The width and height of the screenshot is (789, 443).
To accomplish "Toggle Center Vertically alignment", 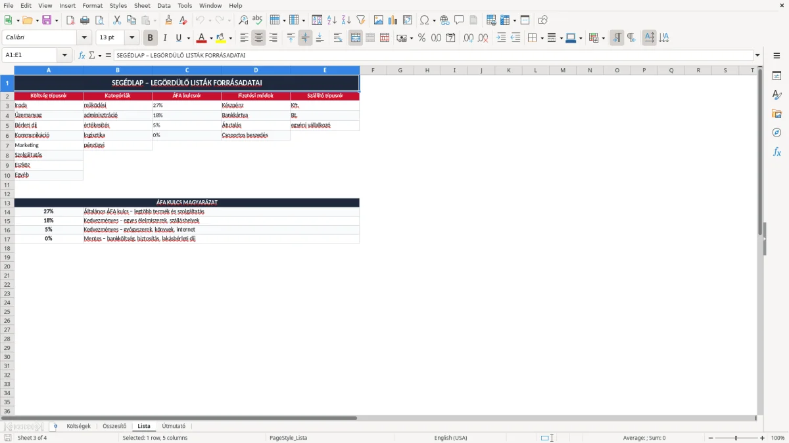I will (x=305, y=38).
